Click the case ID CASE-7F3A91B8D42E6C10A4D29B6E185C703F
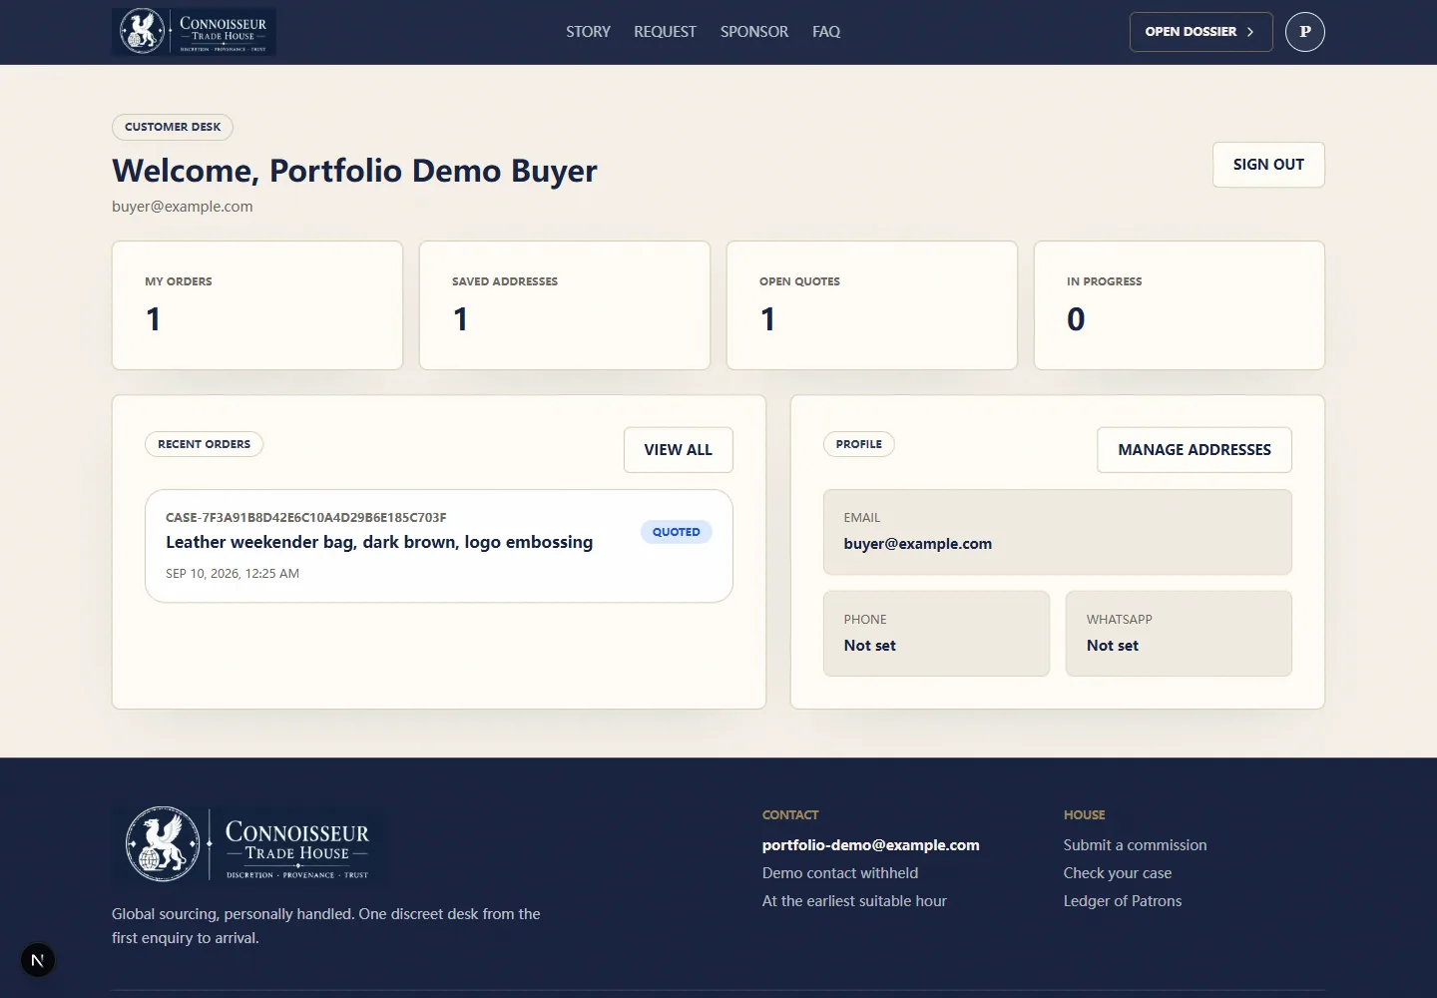 pos(306,518)
